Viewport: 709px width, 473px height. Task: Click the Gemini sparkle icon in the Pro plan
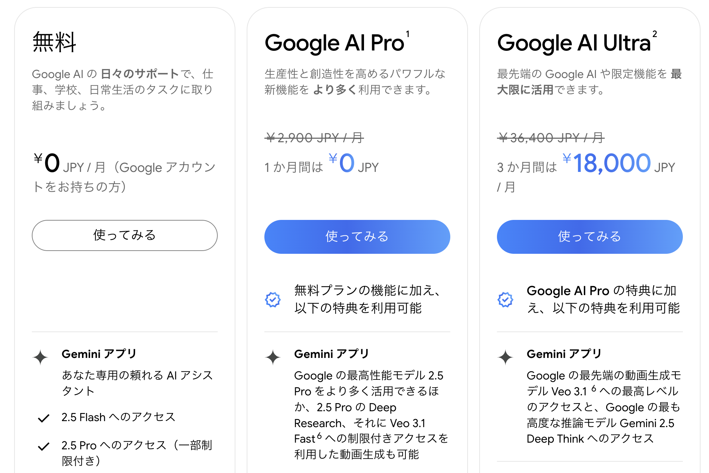click(x=273, y=357)
